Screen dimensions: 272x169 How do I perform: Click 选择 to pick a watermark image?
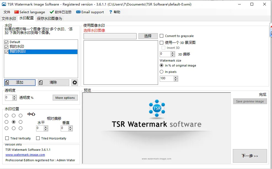click(148, 36)
